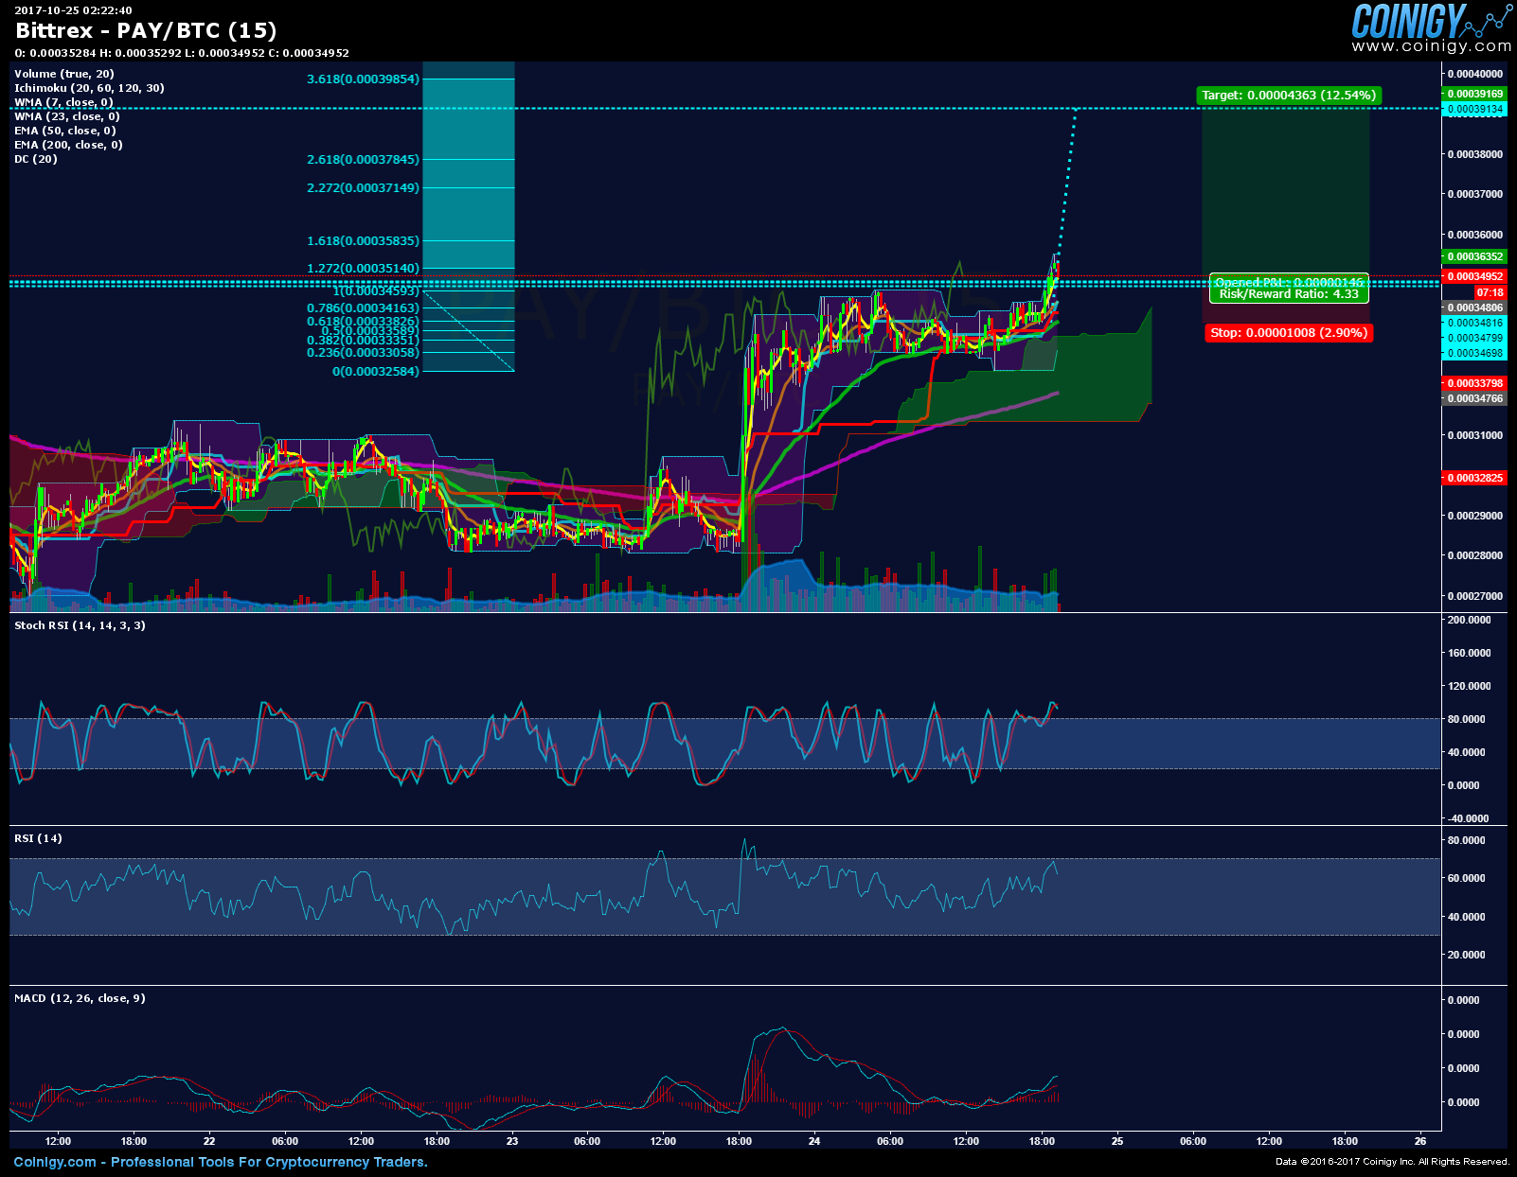
Task: Click the Target 0.00004363 (12.54%) label
Action: point(1288,96)
